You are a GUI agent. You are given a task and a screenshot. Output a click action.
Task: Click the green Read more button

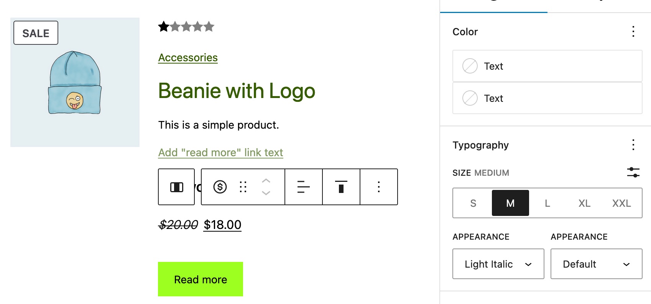[x=201, y=279]
